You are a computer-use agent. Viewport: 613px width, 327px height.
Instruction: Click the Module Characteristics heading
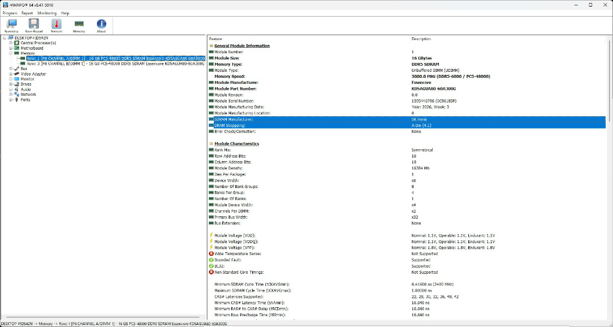point(236,144)
